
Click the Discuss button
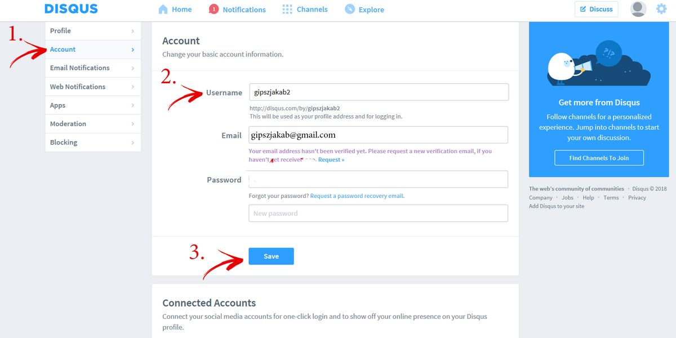click(x=596, y=9)
